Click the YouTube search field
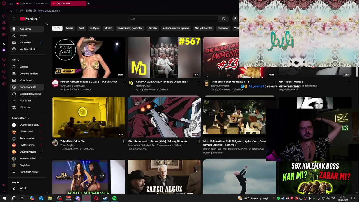This screenshot has height=202, width=359. (173, 19)
